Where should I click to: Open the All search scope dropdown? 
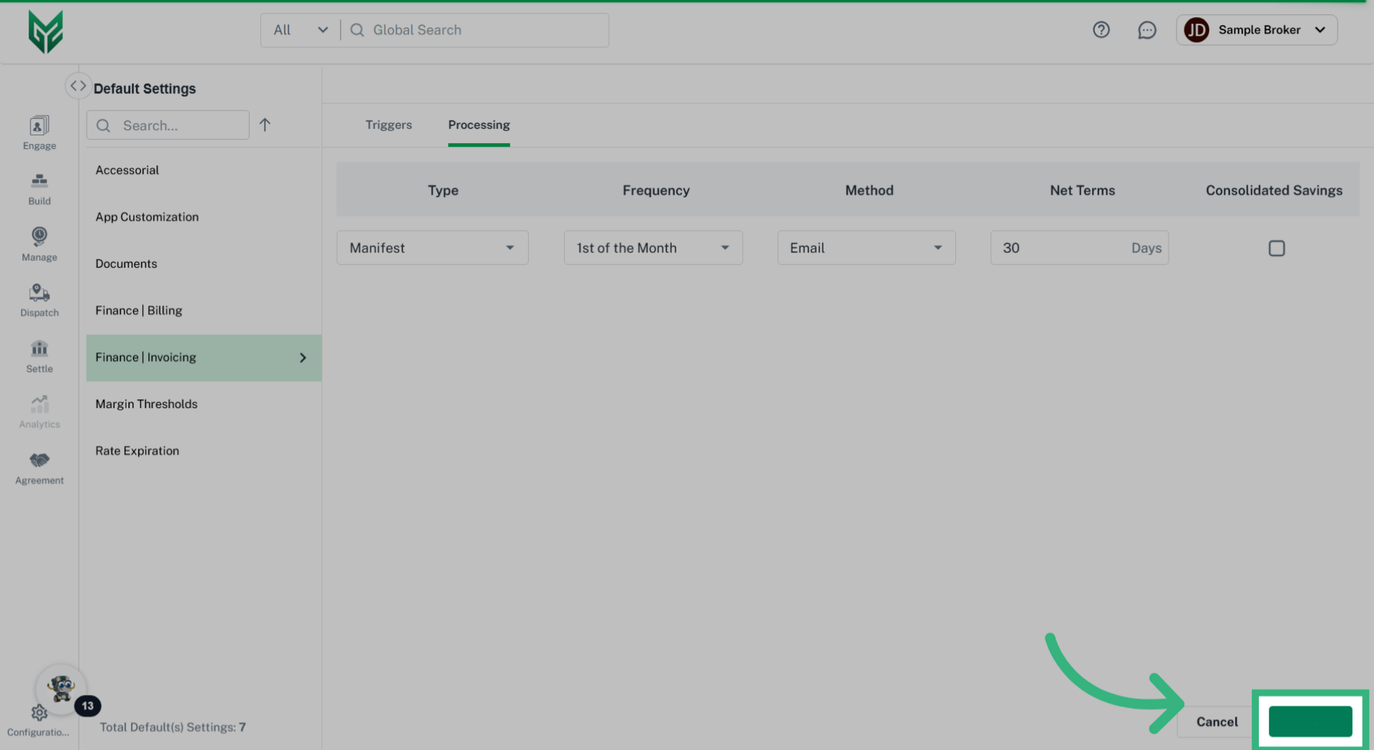tap(301, 30)
